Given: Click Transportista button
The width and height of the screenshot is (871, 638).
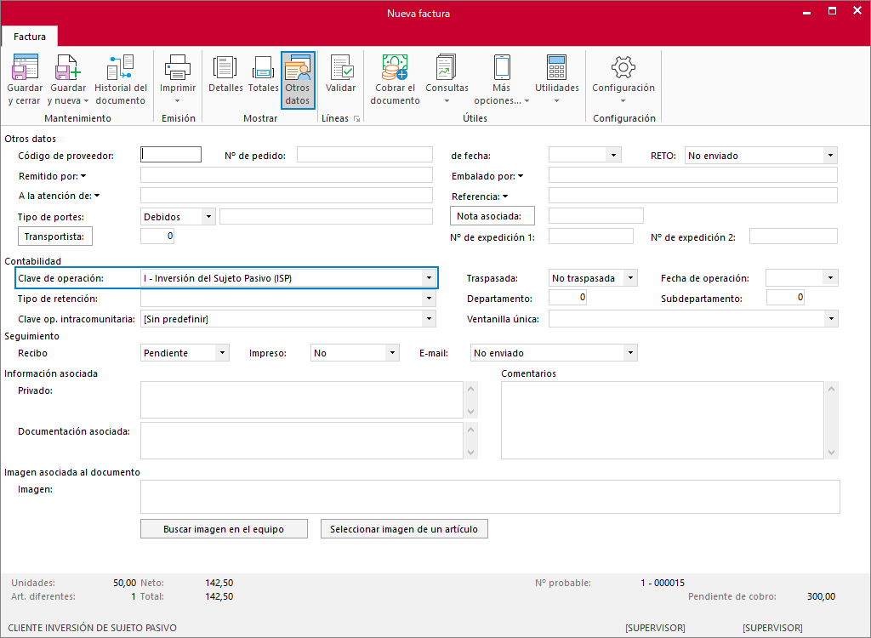Looking at the screenshot, I should (x=55, y=236).
